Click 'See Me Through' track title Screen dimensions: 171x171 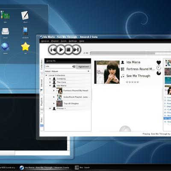[138, 76]
